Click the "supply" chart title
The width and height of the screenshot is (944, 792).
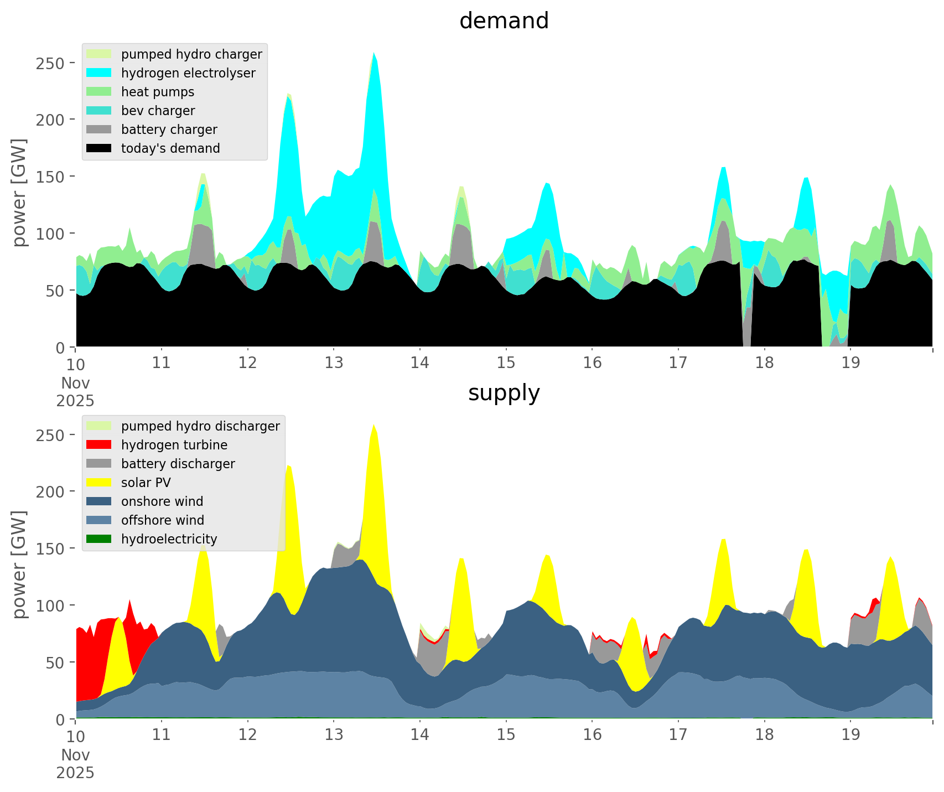click(x=504, y=393)
